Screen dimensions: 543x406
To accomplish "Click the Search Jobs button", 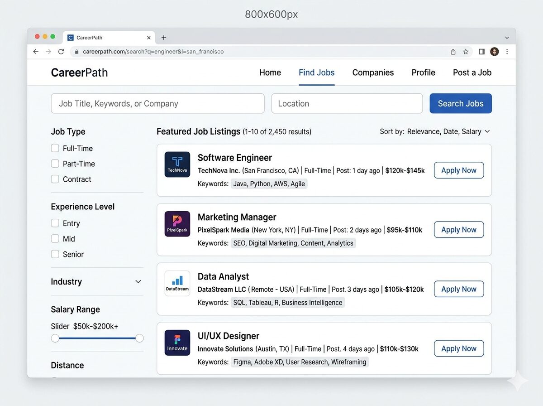I will tap(461, 103).
